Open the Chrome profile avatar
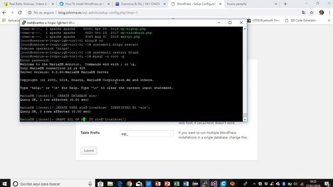The image size is (333, 187). tap(322, 12)
